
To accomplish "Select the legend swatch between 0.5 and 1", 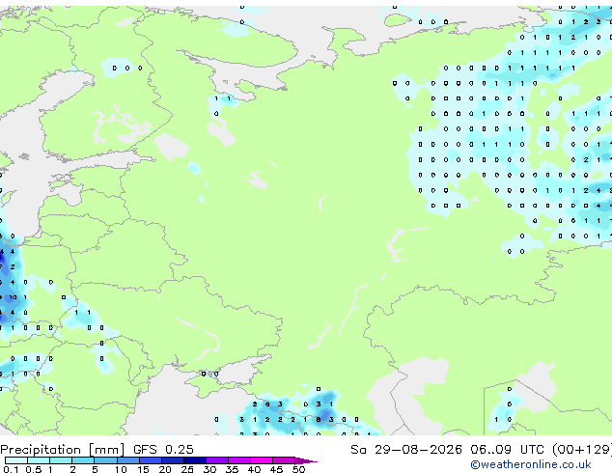I will click(x=39, y=460).
